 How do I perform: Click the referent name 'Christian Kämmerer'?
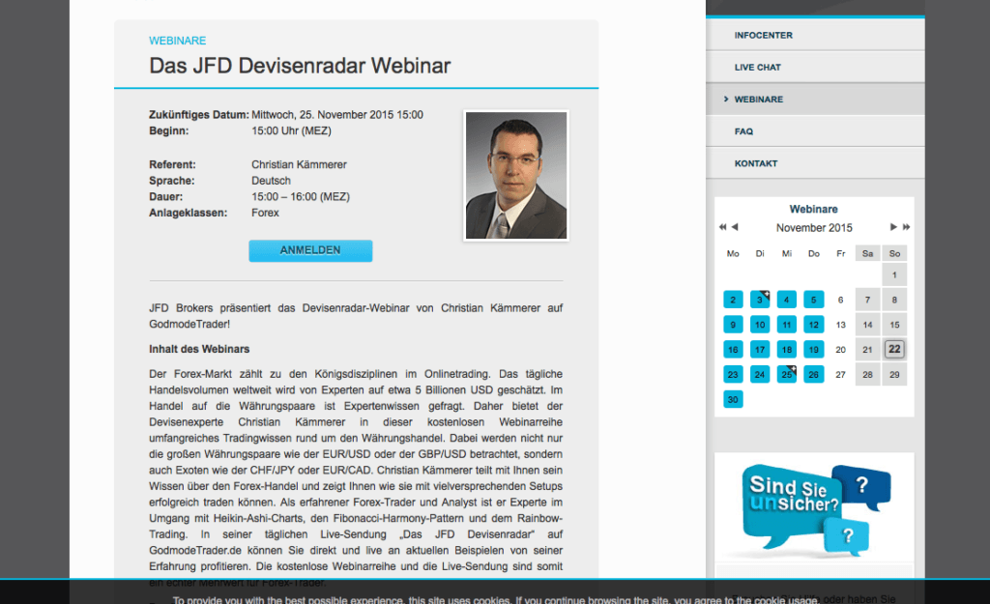tap(300, 164)
